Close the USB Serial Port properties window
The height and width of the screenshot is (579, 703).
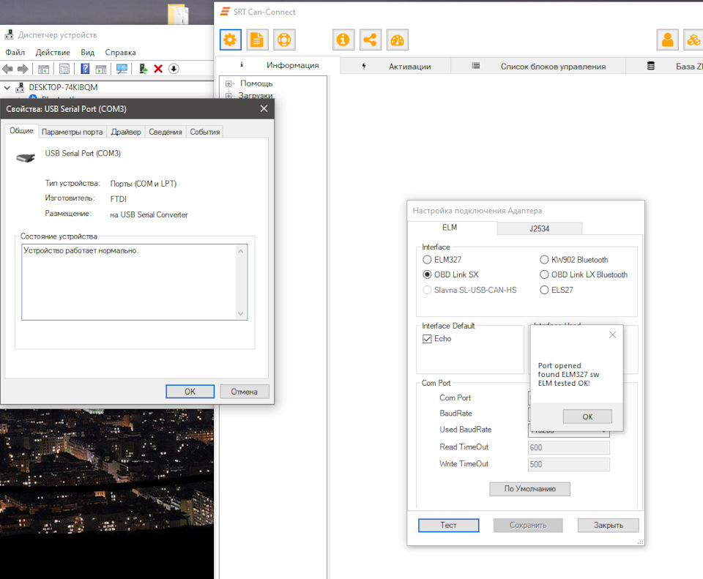click(x=264, y=108)
